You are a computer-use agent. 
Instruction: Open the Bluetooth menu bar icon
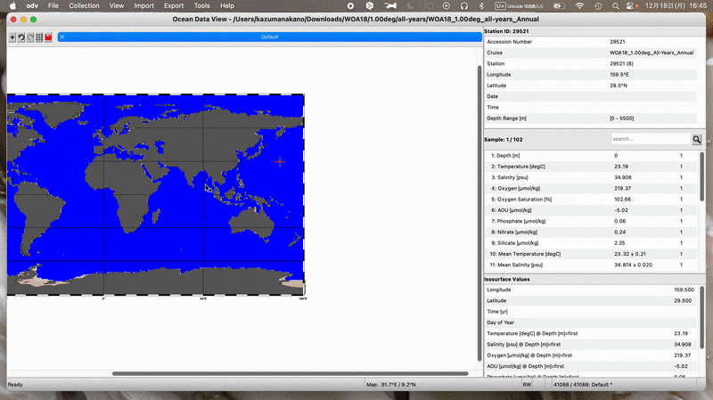(481, 6)
